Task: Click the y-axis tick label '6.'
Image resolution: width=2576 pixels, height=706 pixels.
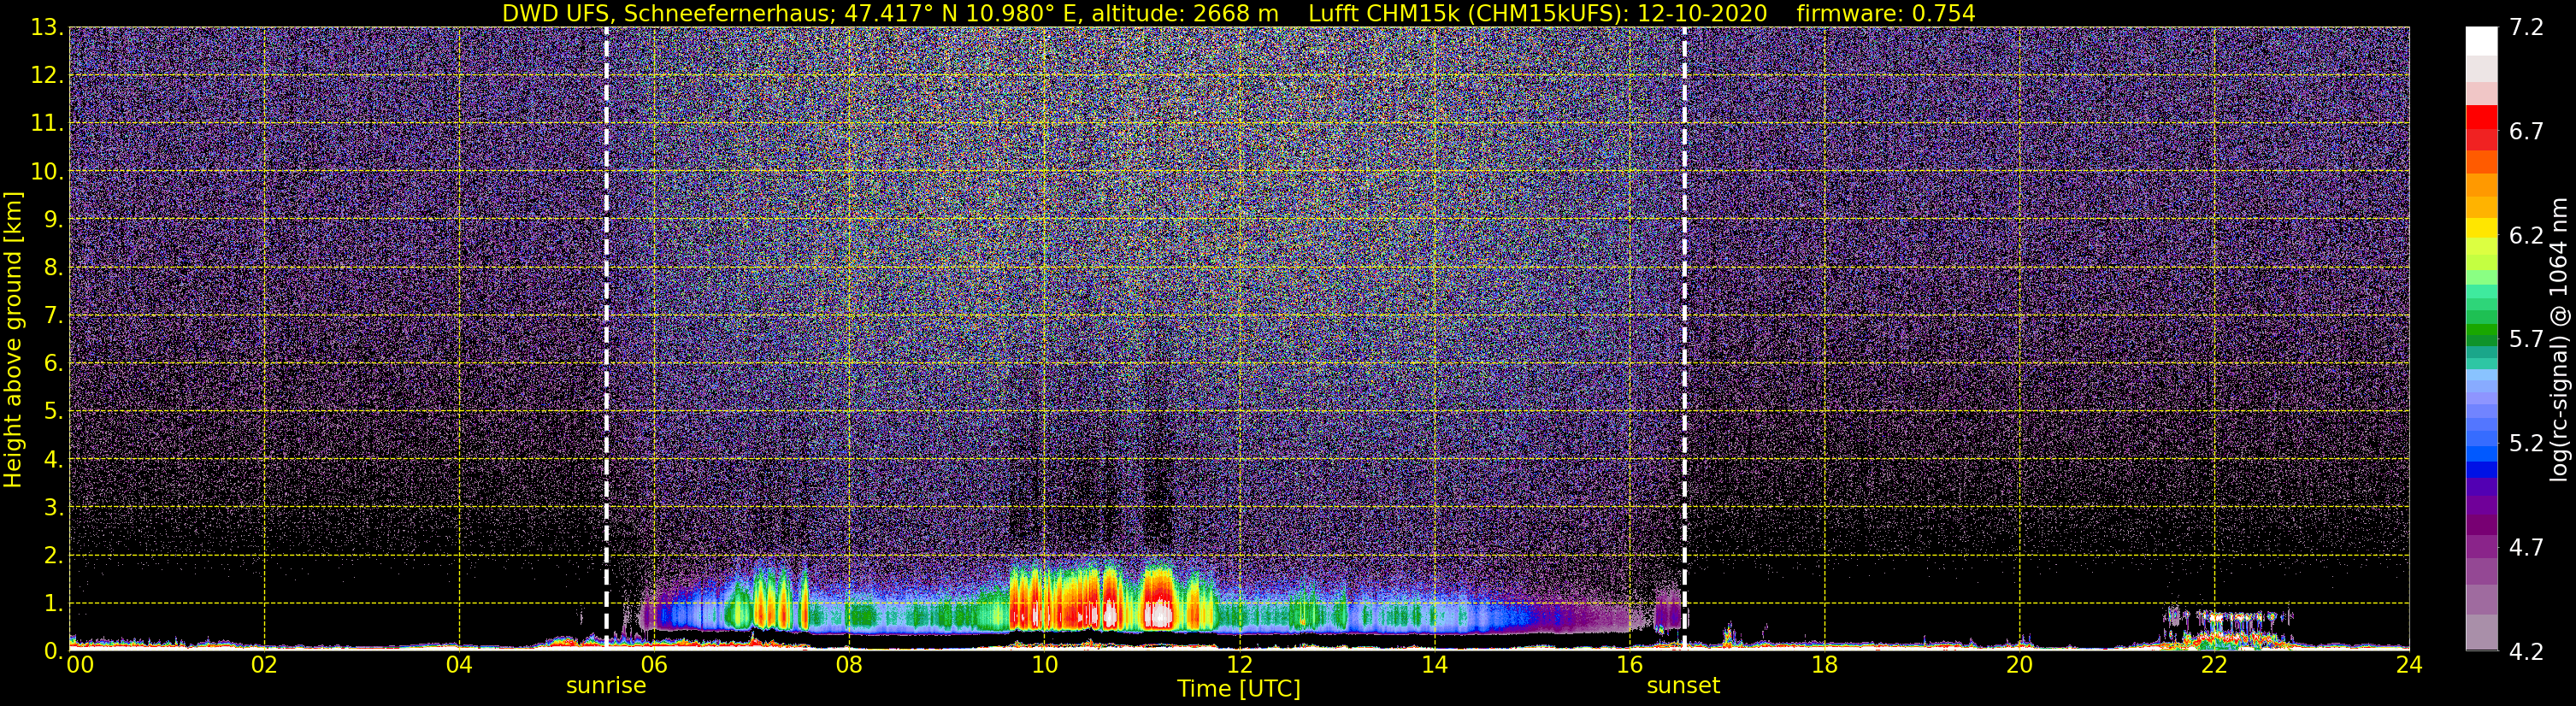Action: (53, 363)
